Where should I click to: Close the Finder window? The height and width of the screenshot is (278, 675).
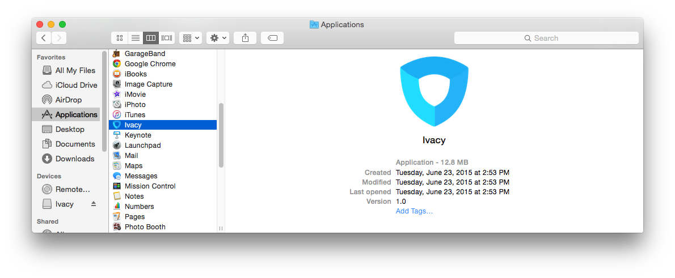40,24
